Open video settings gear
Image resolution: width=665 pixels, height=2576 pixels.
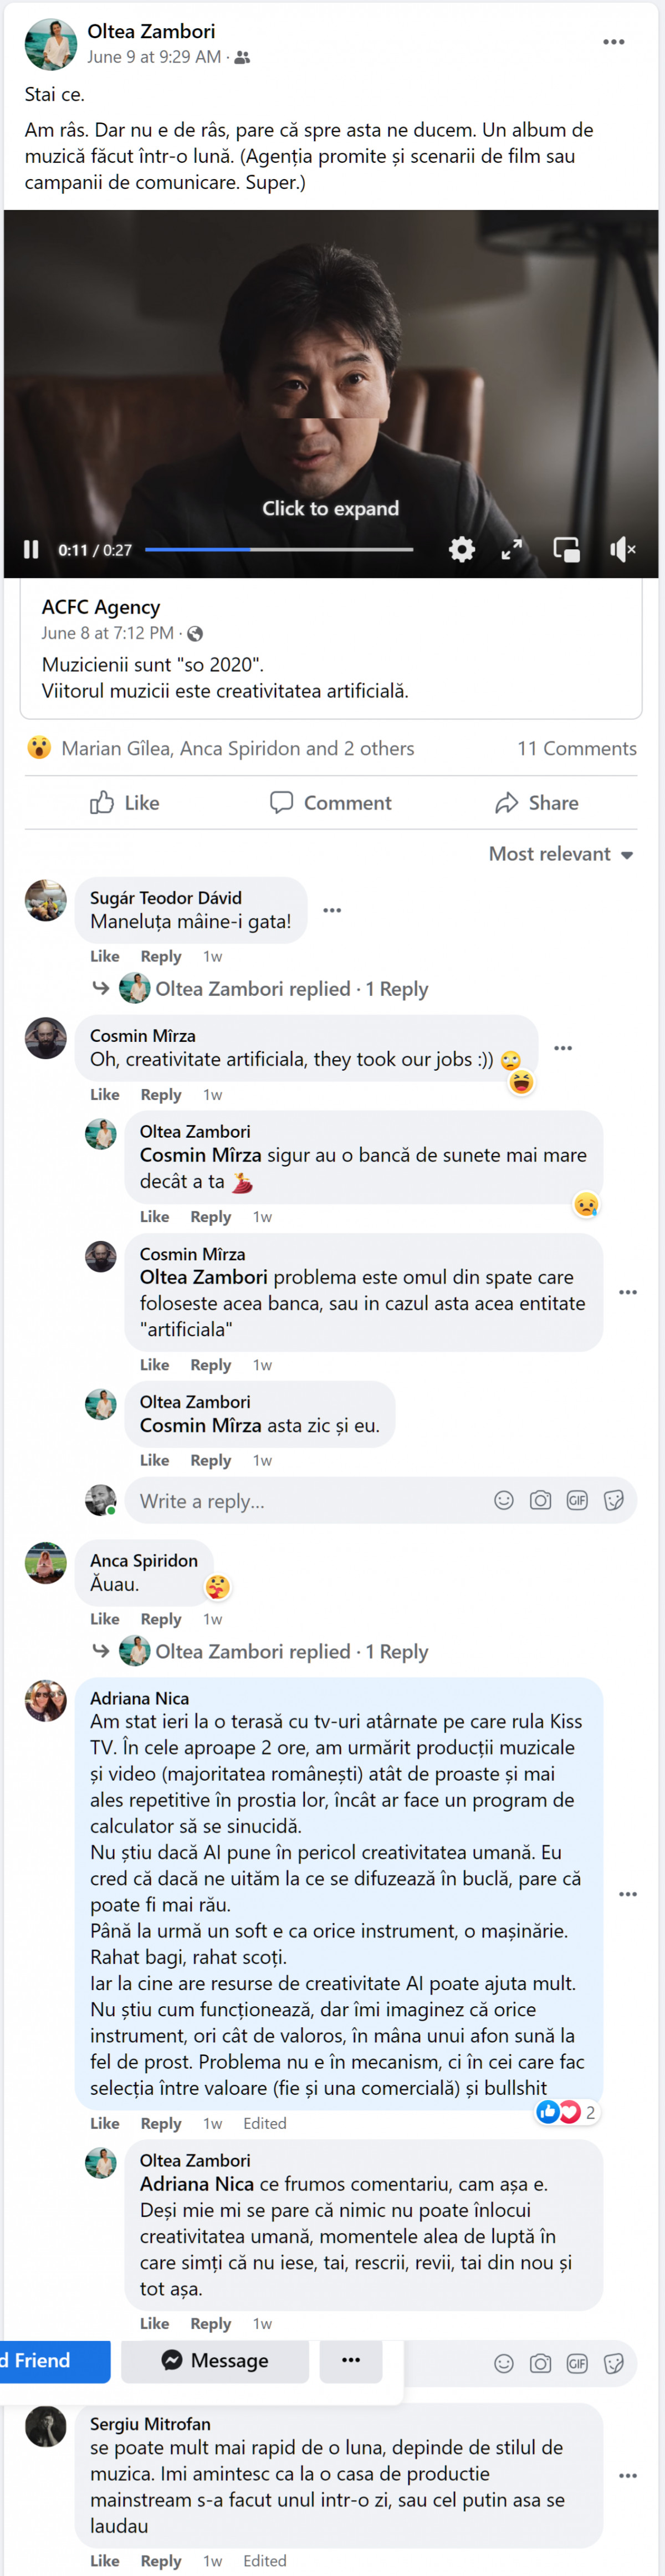click(461, 549)
